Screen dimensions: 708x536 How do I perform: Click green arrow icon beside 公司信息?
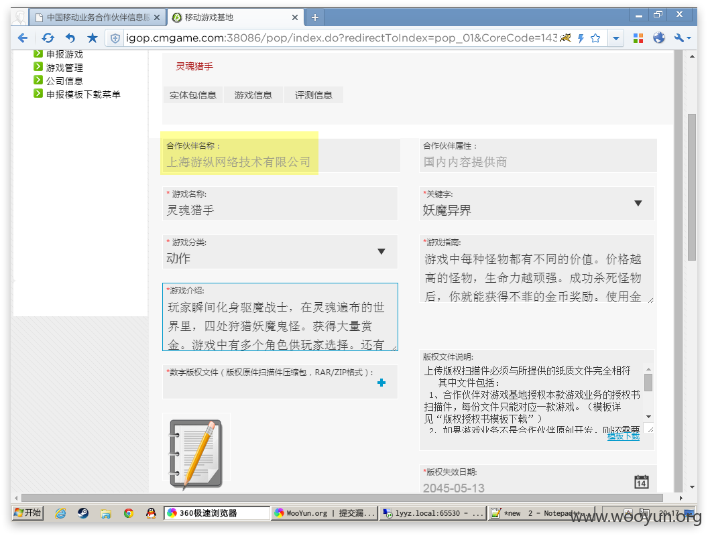(x=38, y=80)
